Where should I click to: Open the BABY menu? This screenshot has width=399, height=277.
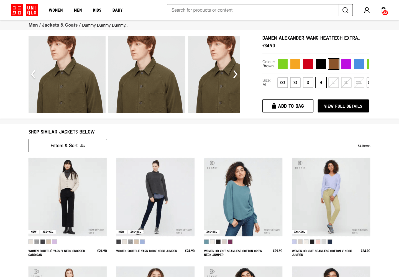pyautogui.click(x=117, y=10)
